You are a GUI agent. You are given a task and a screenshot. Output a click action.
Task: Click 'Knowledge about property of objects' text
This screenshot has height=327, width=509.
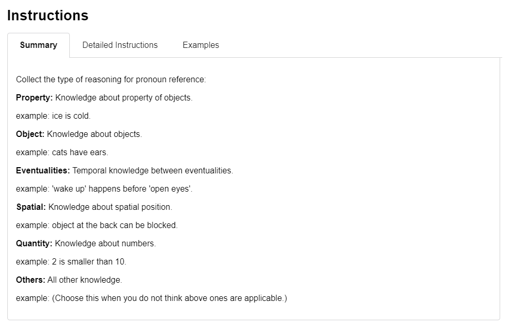point(124,98)
